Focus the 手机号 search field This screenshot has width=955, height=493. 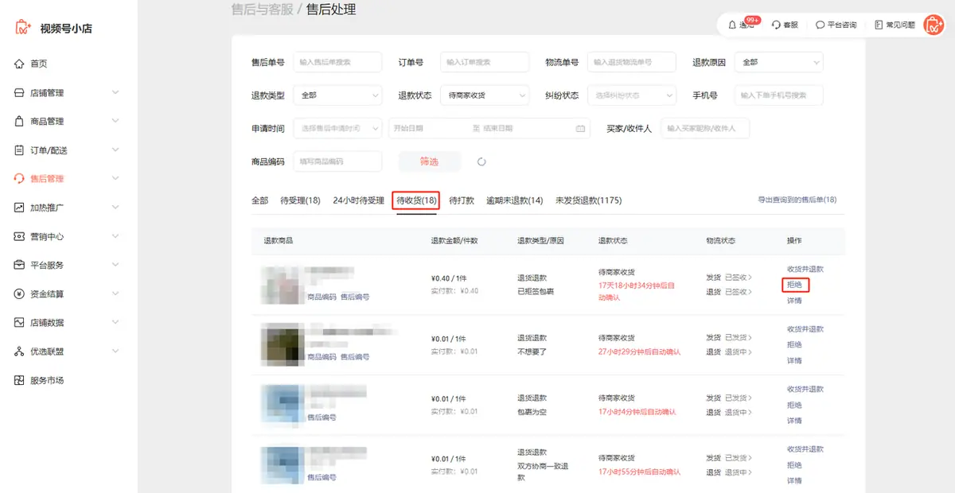[x=779, y=95]
